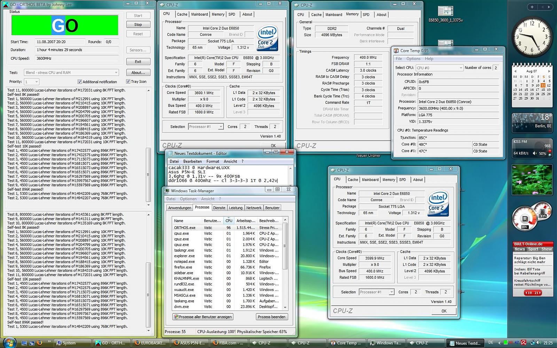The image size is (557, 348).
Task: Open the Options menu in Core Temp
Action: [x=413, y=59]
